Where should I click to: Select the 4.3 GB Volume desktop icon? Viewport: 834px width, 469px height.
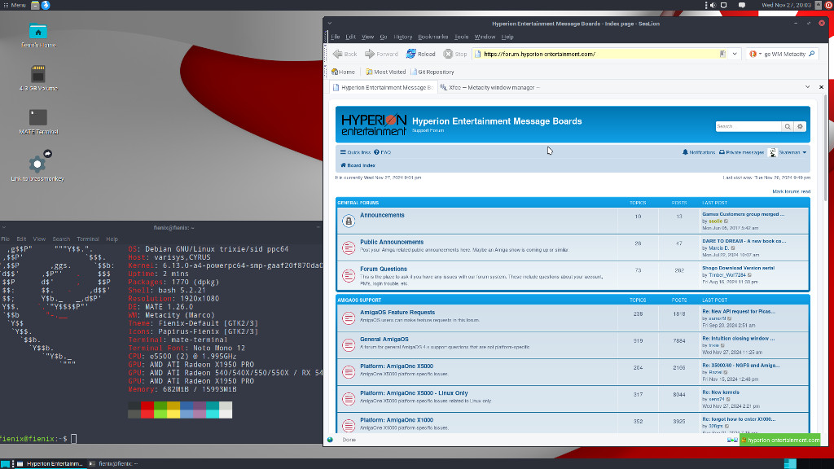[38, 78]
